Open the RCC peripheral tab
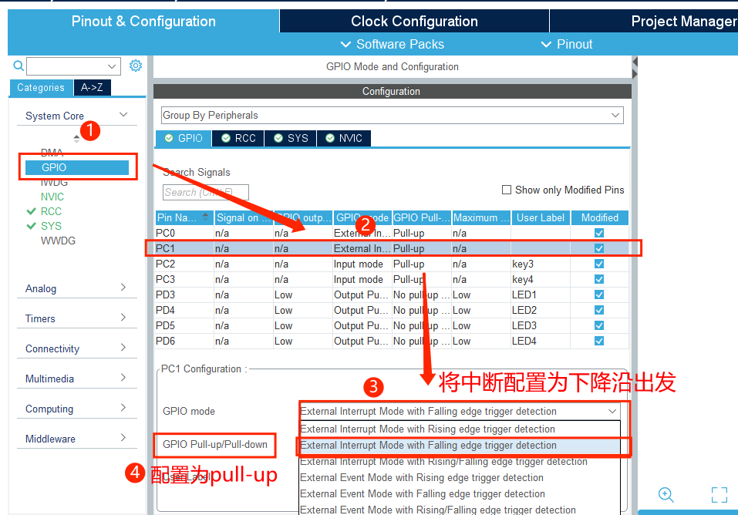The width and height of the screenshot is (738, 515). (x=238, y=139)
